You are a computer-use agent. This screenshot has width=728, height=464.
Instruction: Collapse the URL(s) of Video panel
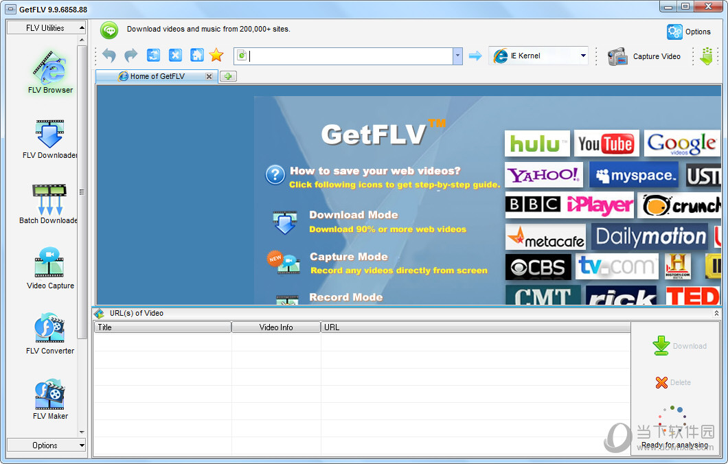716,313
